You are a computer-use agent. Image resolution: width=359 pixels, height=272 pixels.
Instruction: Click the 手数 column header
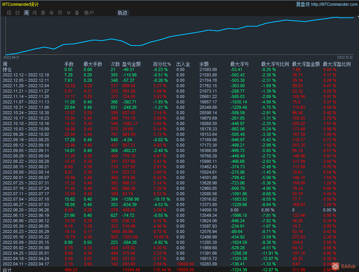(x=69, y=64)
